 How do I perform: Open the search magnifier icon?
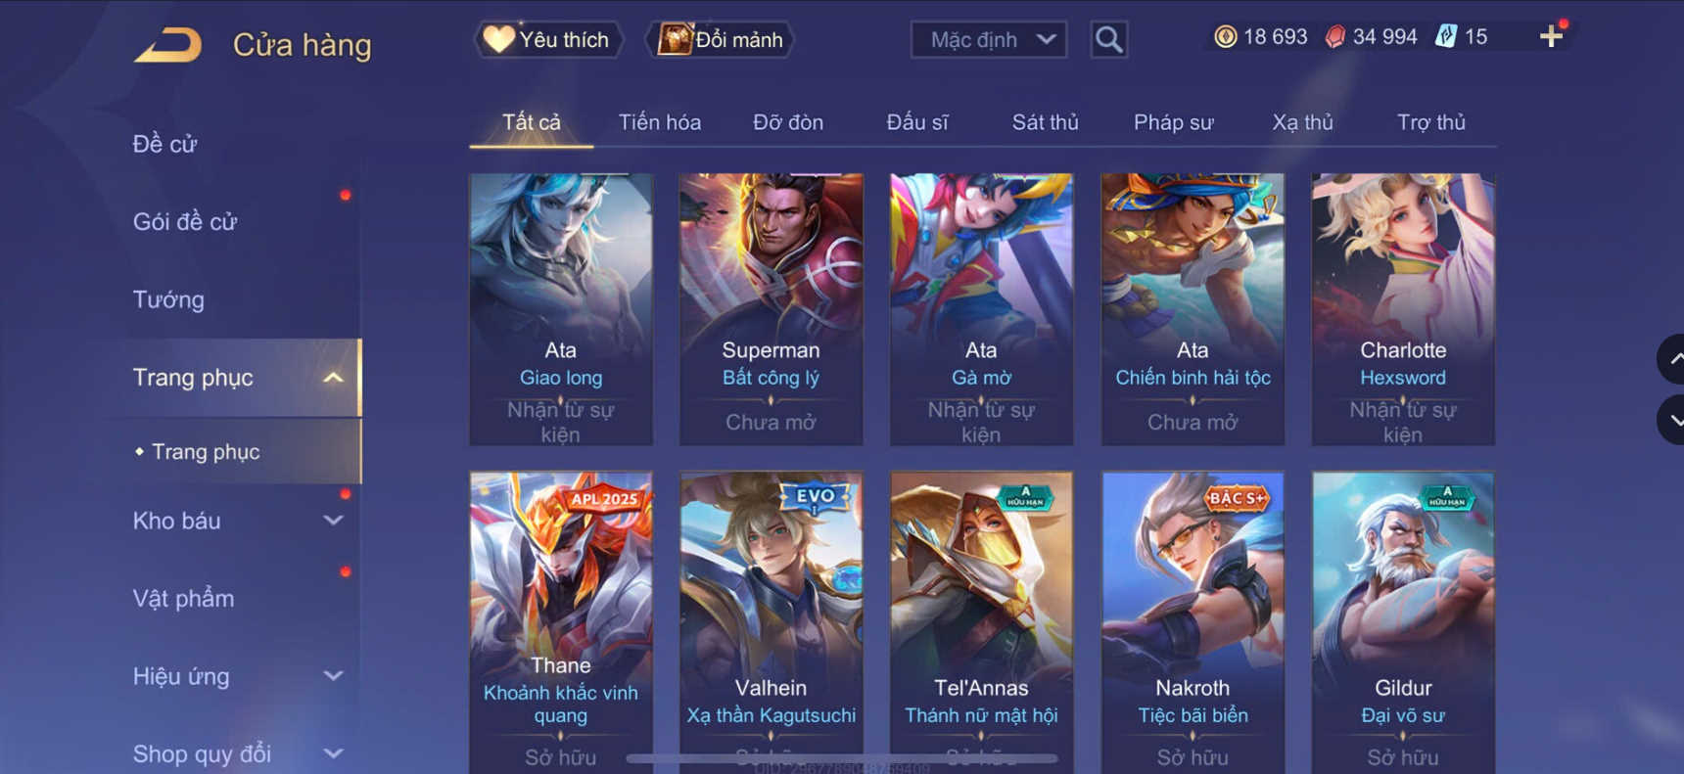tap(1108, 39)
